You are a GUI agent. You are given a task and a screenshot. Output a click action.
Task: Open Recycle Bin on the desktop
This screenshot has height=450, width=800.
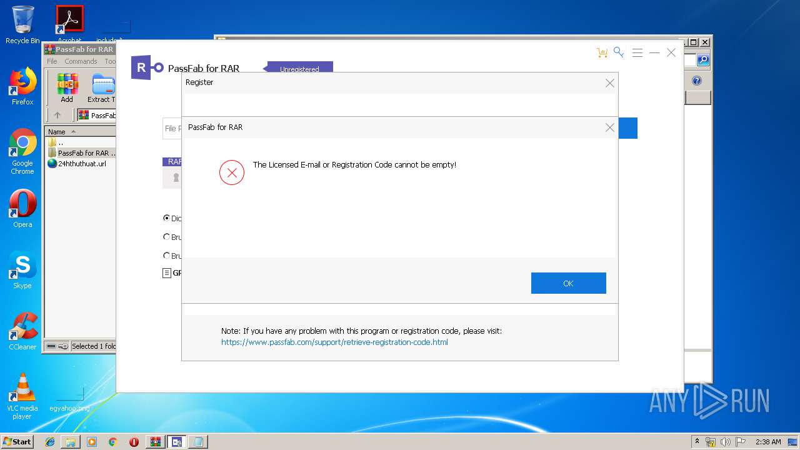click(22, 25)
